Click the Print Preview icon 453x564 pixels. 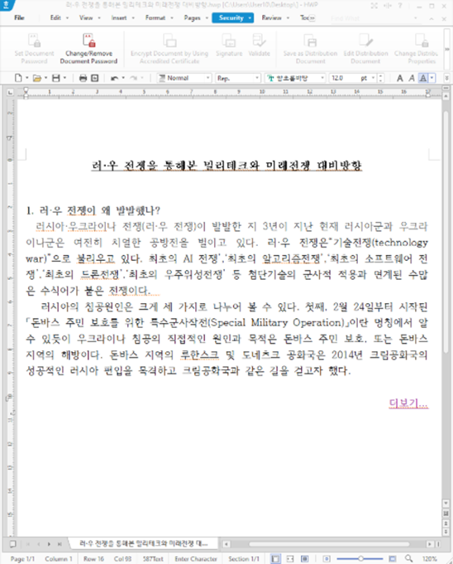95,78
